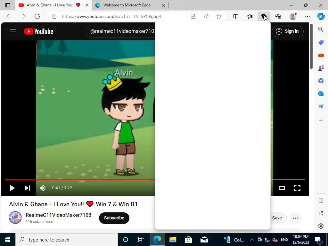Open split screen view
328x246 pixels.
pyautogui.click(x=235, y=16)
